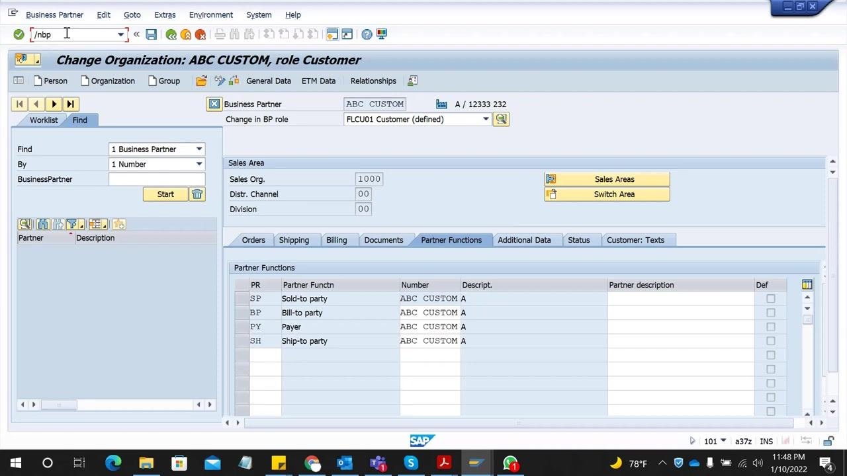Viewport: 847px width, 476px height.
Task: Tick the Def checkbox for Sold-to party
Action: point(771,299)
